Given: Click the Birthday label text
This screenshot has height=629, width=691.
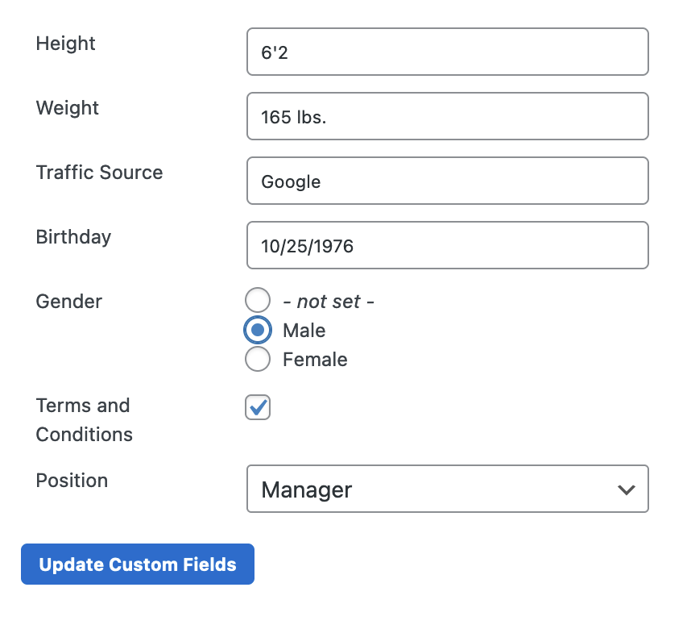Looking at the screenshot, I should pos(73,237).
